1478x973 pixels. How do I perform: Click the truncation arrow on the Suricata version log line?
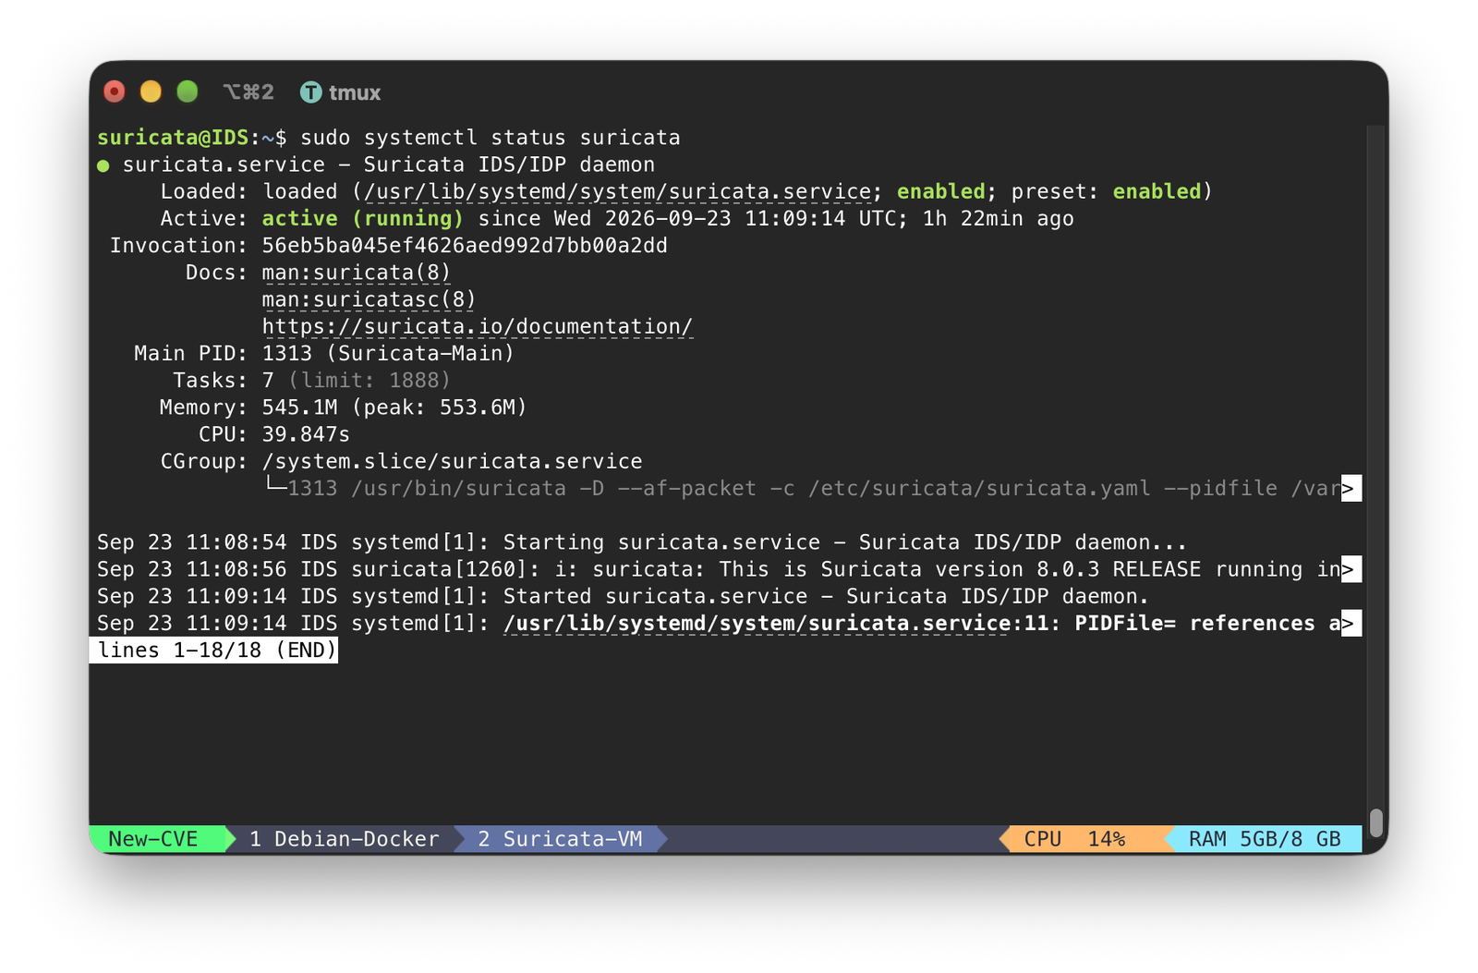coord(1351,570)
